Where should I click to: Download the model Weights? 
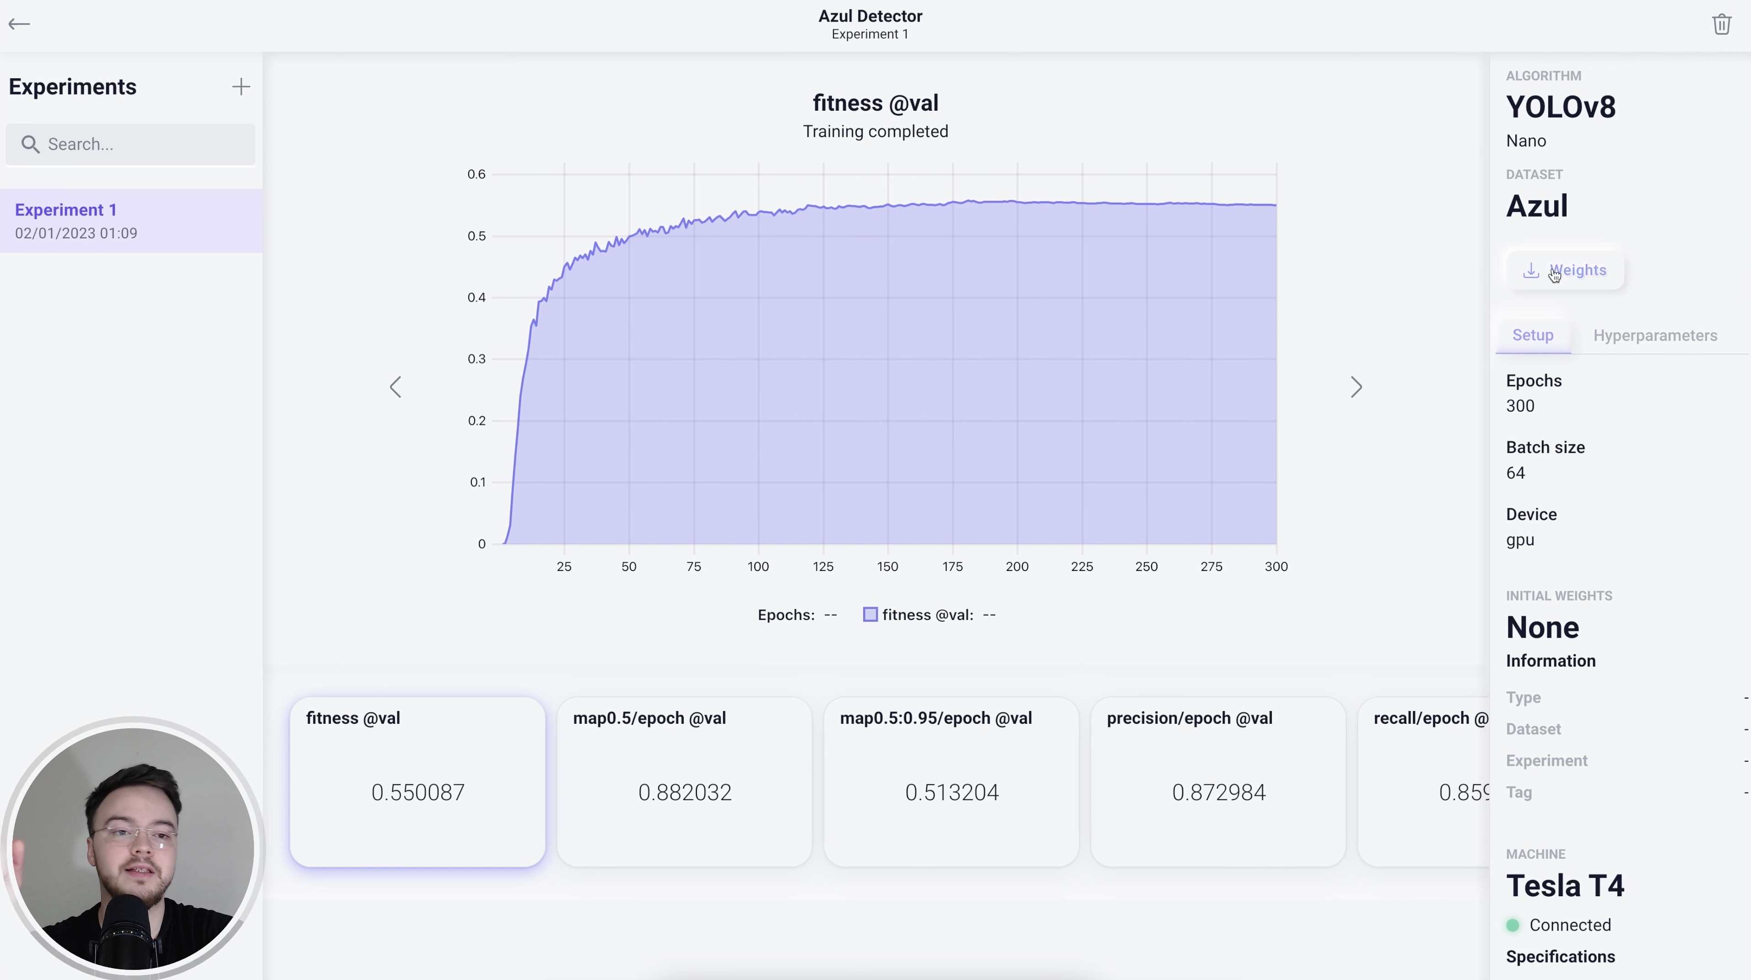[x=1577, y=270]
